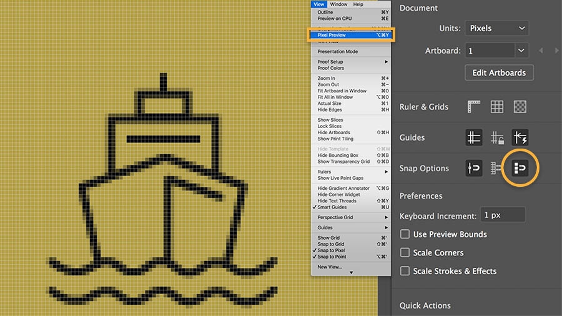Choose Presentation Mode menu entry

[338, 52]
